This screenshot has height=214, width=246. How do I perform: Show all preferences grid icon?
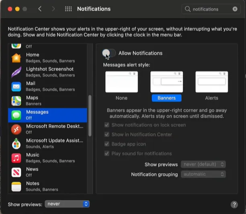68,9
